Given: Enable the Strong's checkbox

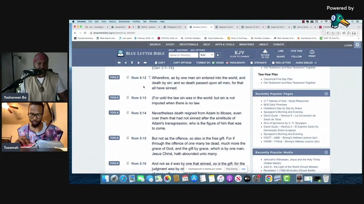Looking at the screenshot, I should (x=252, y=63).
